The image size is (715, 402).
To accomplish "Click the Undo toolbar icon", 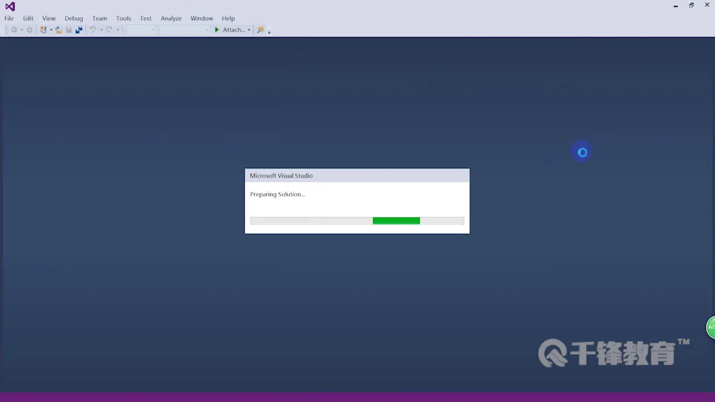I will click(x=93, y=30).
